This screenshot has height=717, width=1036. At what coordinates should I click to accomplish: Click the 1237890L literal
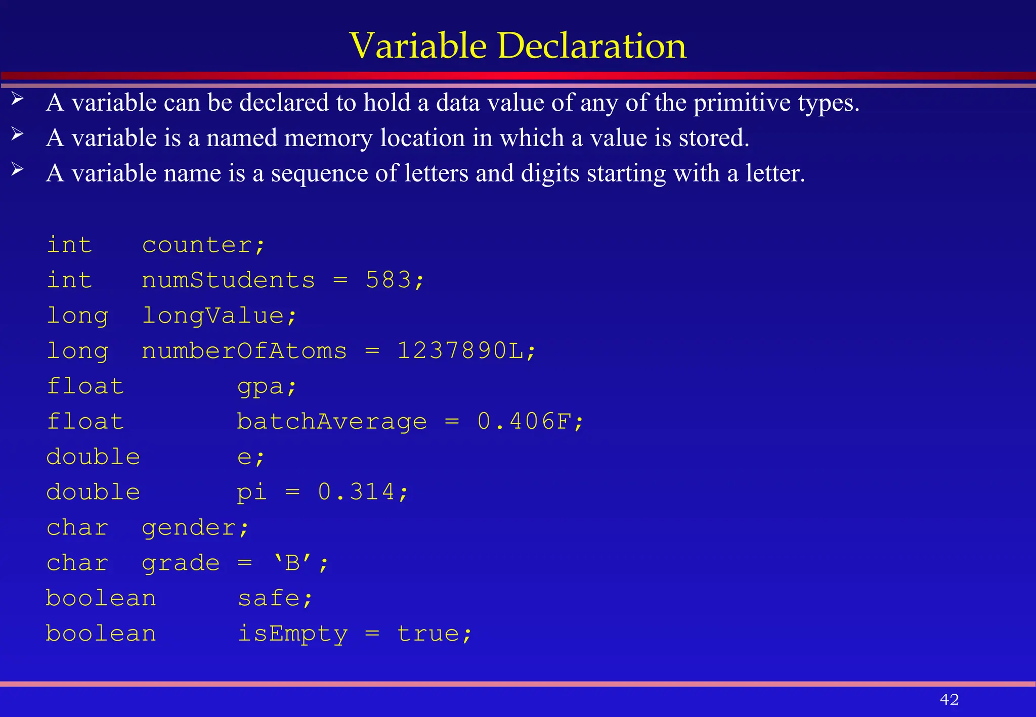click(x=460, y=351)
